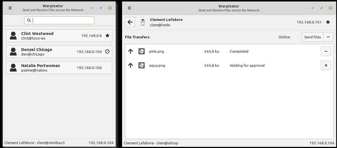
Task: Click IP 192.168.0.101 in header
Action: point(309,22)
